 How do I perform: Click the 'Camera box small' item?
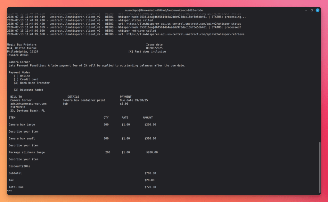(22, 139)
